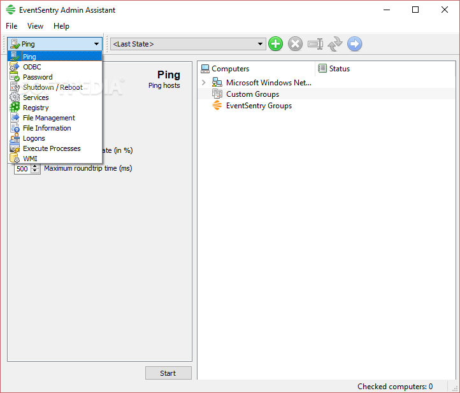Click the Start button
This screenshot has width=460, height=393.
(x=168, y=373)
